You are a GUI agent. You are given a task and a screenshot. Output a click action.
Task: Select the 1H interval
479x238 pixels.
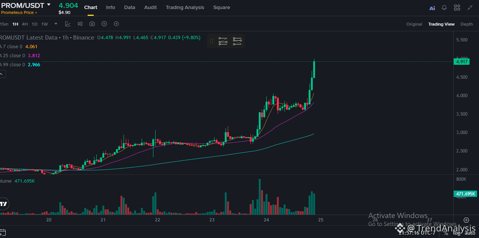tap(15, 24)
